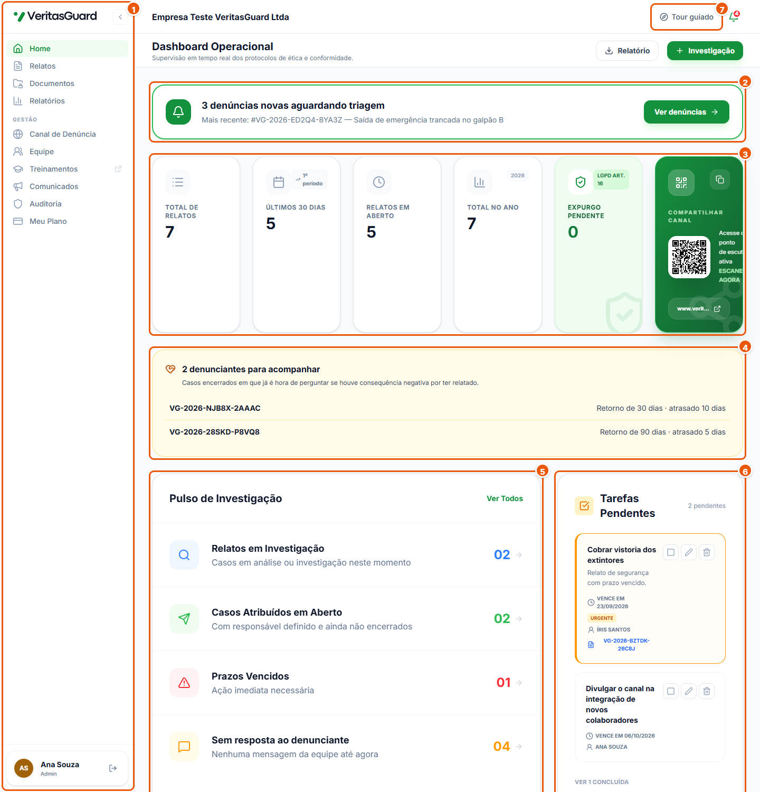Open Auditoria shield icon
760x792 pixels.
click(x=18, y=204)
